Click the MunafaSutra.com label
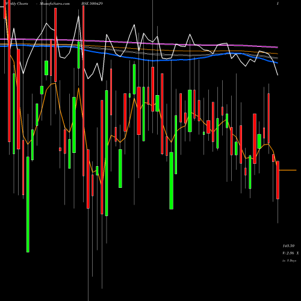 tap(55, 4)
